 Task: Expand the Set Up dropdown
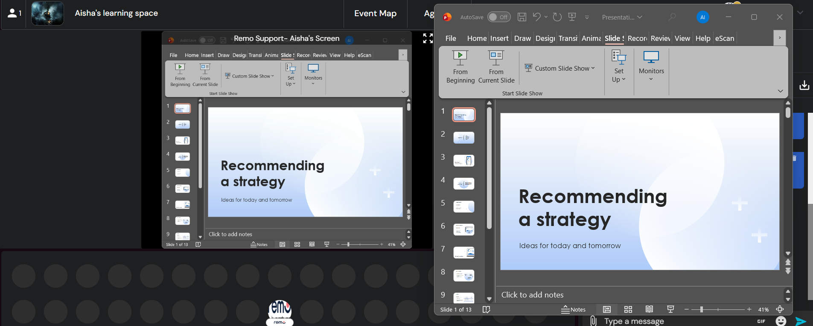pos(618,67)
